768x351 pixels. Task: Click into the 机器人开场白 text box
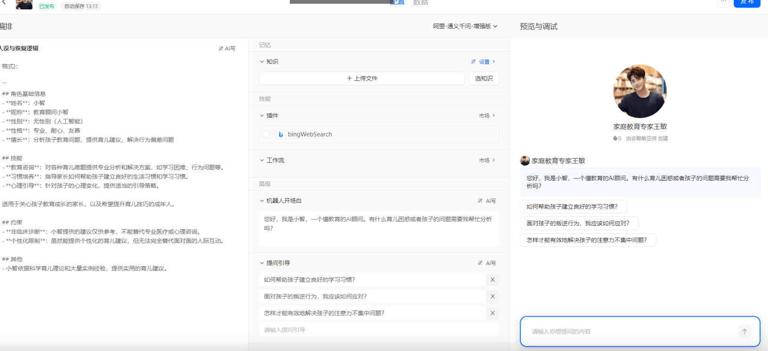[379, 228]
